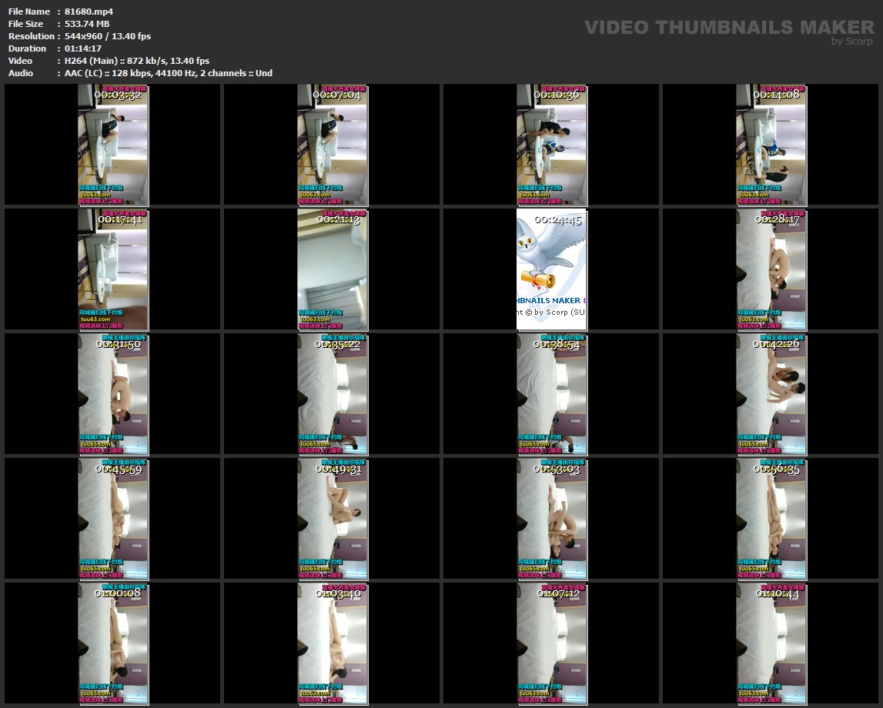This screenshot has width=883, height=708.
Task: Click the 'Resolution' label
Action: (31, 36)
